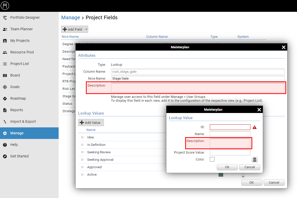Select the Reports menu item

17,110
